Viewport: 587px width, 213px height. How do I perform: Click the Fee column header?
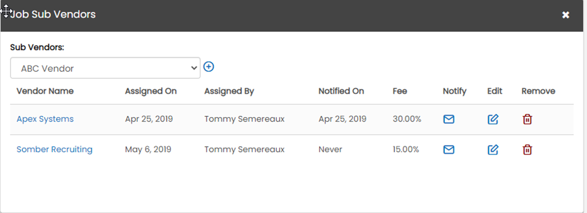pyautogui.click(x=400, y=91)
